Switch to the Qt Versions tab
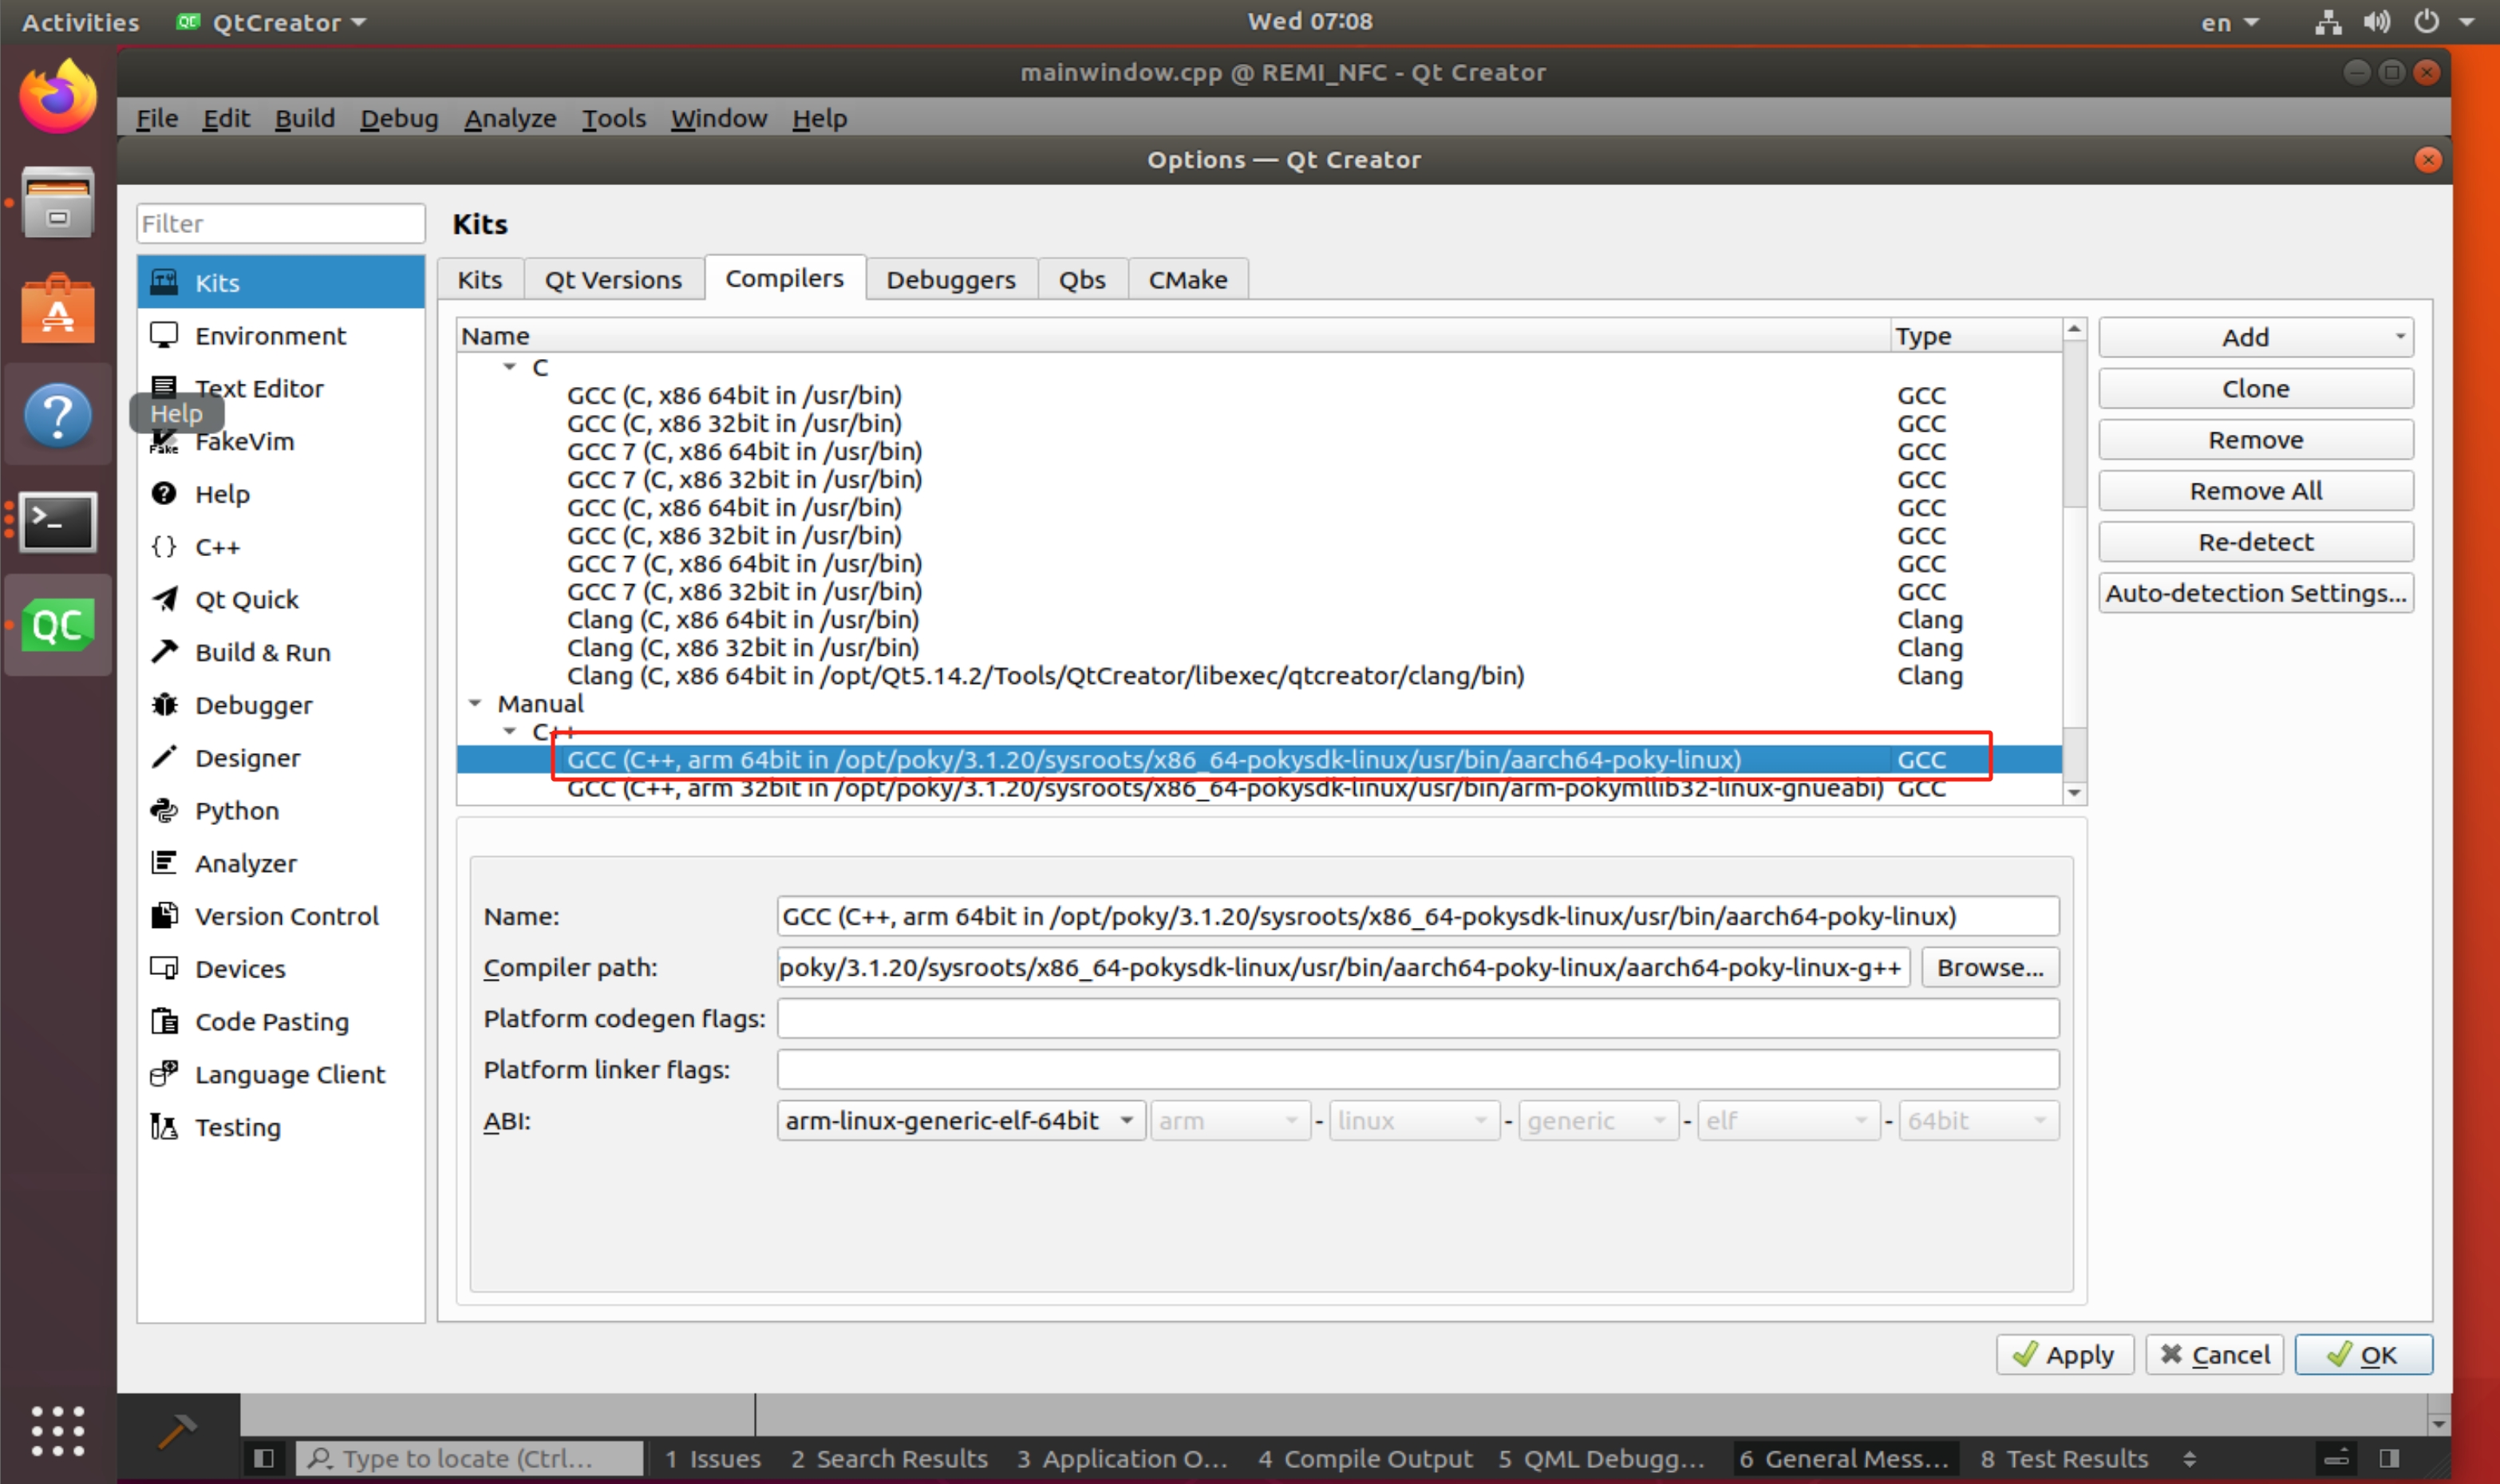This screenshot has width=2500, height=1484. [x=613, y=279]
